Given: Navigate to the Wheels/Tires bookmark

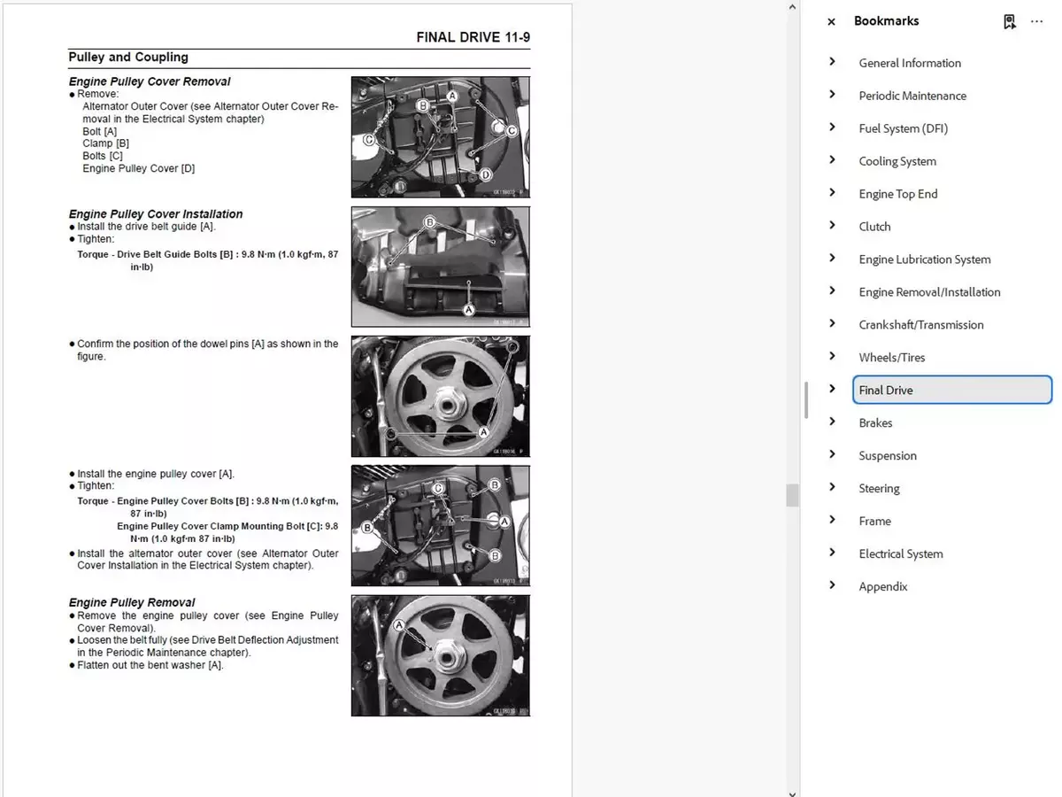Looking at the screenshot, I should 891,358.
